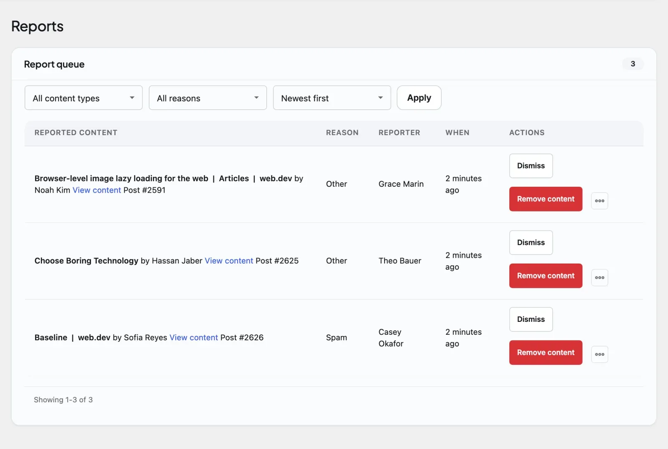The width and height of the screenshot is (668, 449).
Task: Click the Report queue heading
Action: [x=54, y=64]
